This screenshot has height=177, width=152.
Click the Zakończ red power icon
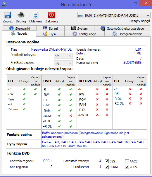click(x=51, y=15)
